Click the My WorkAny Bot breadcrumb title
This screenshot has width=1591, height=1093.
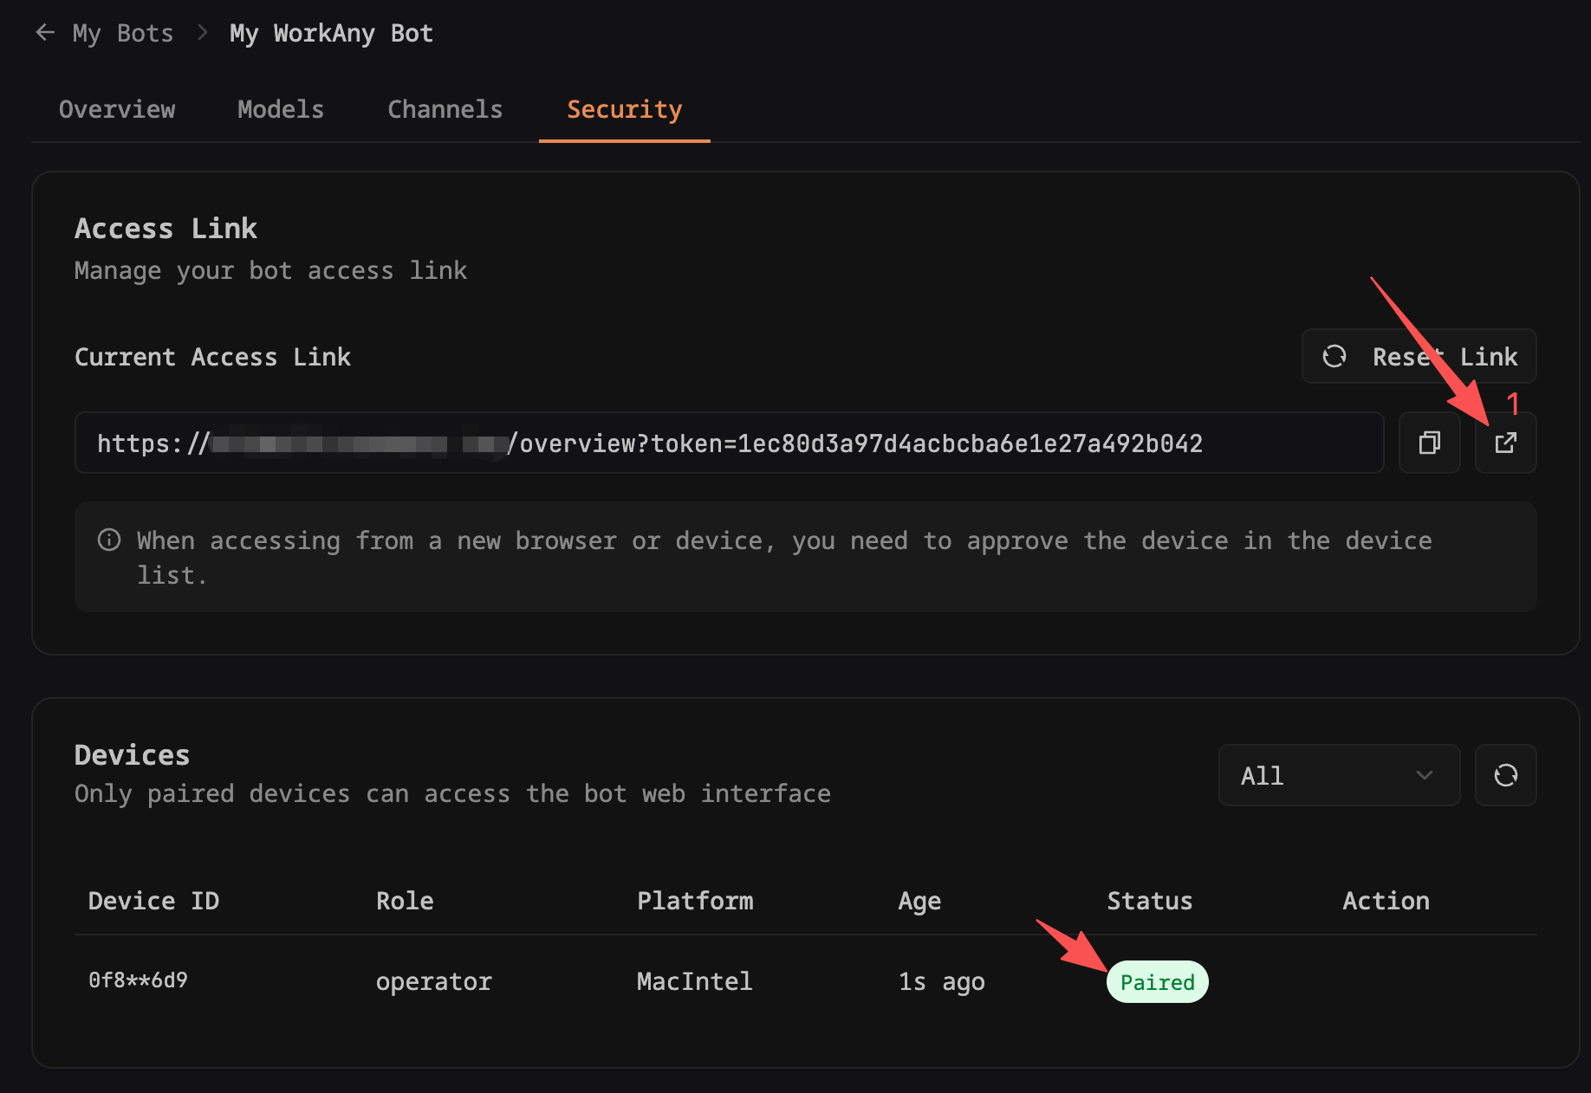pyautogui.click(x=331, y=33)
